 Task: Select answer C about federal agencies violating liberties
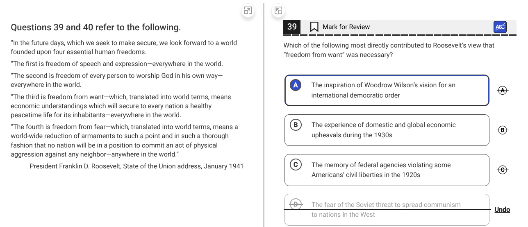tap(387, 170)
